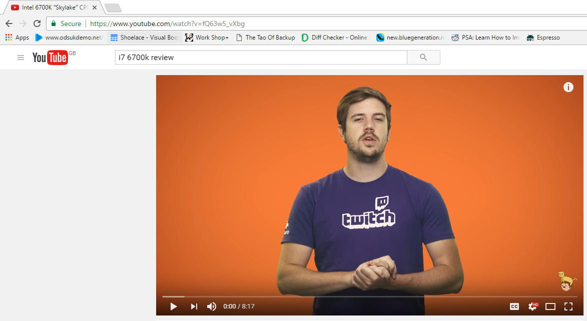Screen dimensions: 587x321
Task: Open a new browser tab
Action: [113, 8]
